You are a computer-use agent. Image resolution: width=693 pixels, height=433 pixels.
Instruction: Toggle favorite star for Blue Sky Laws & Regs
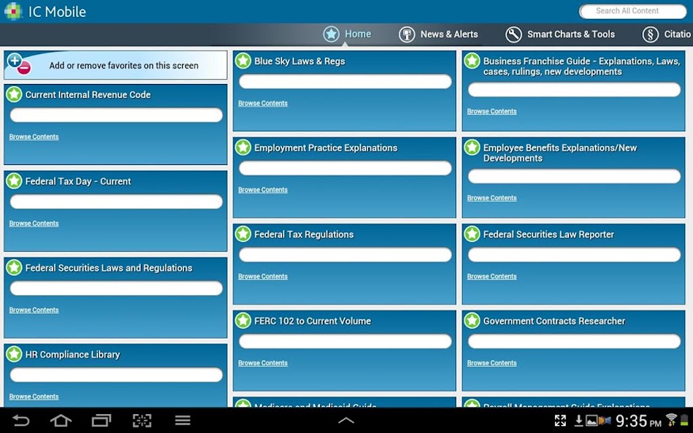pyautogui.click(x=243, y=60)
